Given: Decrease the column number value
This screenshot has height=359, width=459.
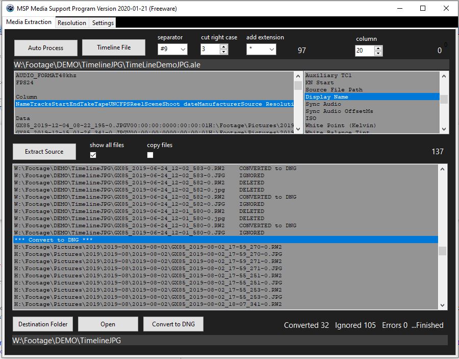Looking at the screenshot, I should [378, 54].
